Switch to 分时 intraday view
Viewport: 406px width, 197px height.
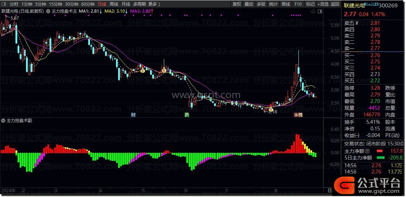tap(14, 4)
